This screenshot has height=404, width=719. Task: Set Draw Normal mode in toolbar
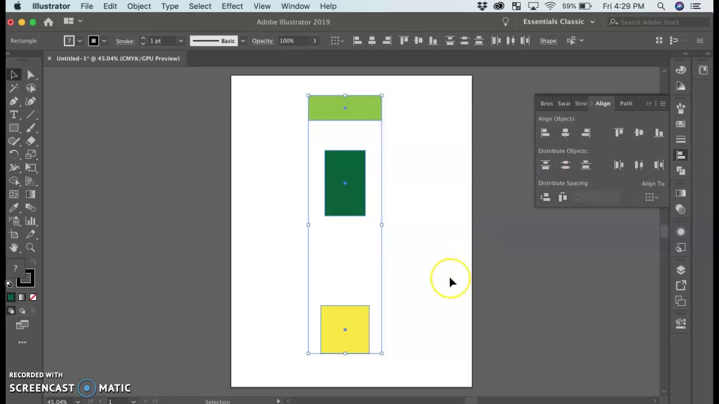(11, 311)
